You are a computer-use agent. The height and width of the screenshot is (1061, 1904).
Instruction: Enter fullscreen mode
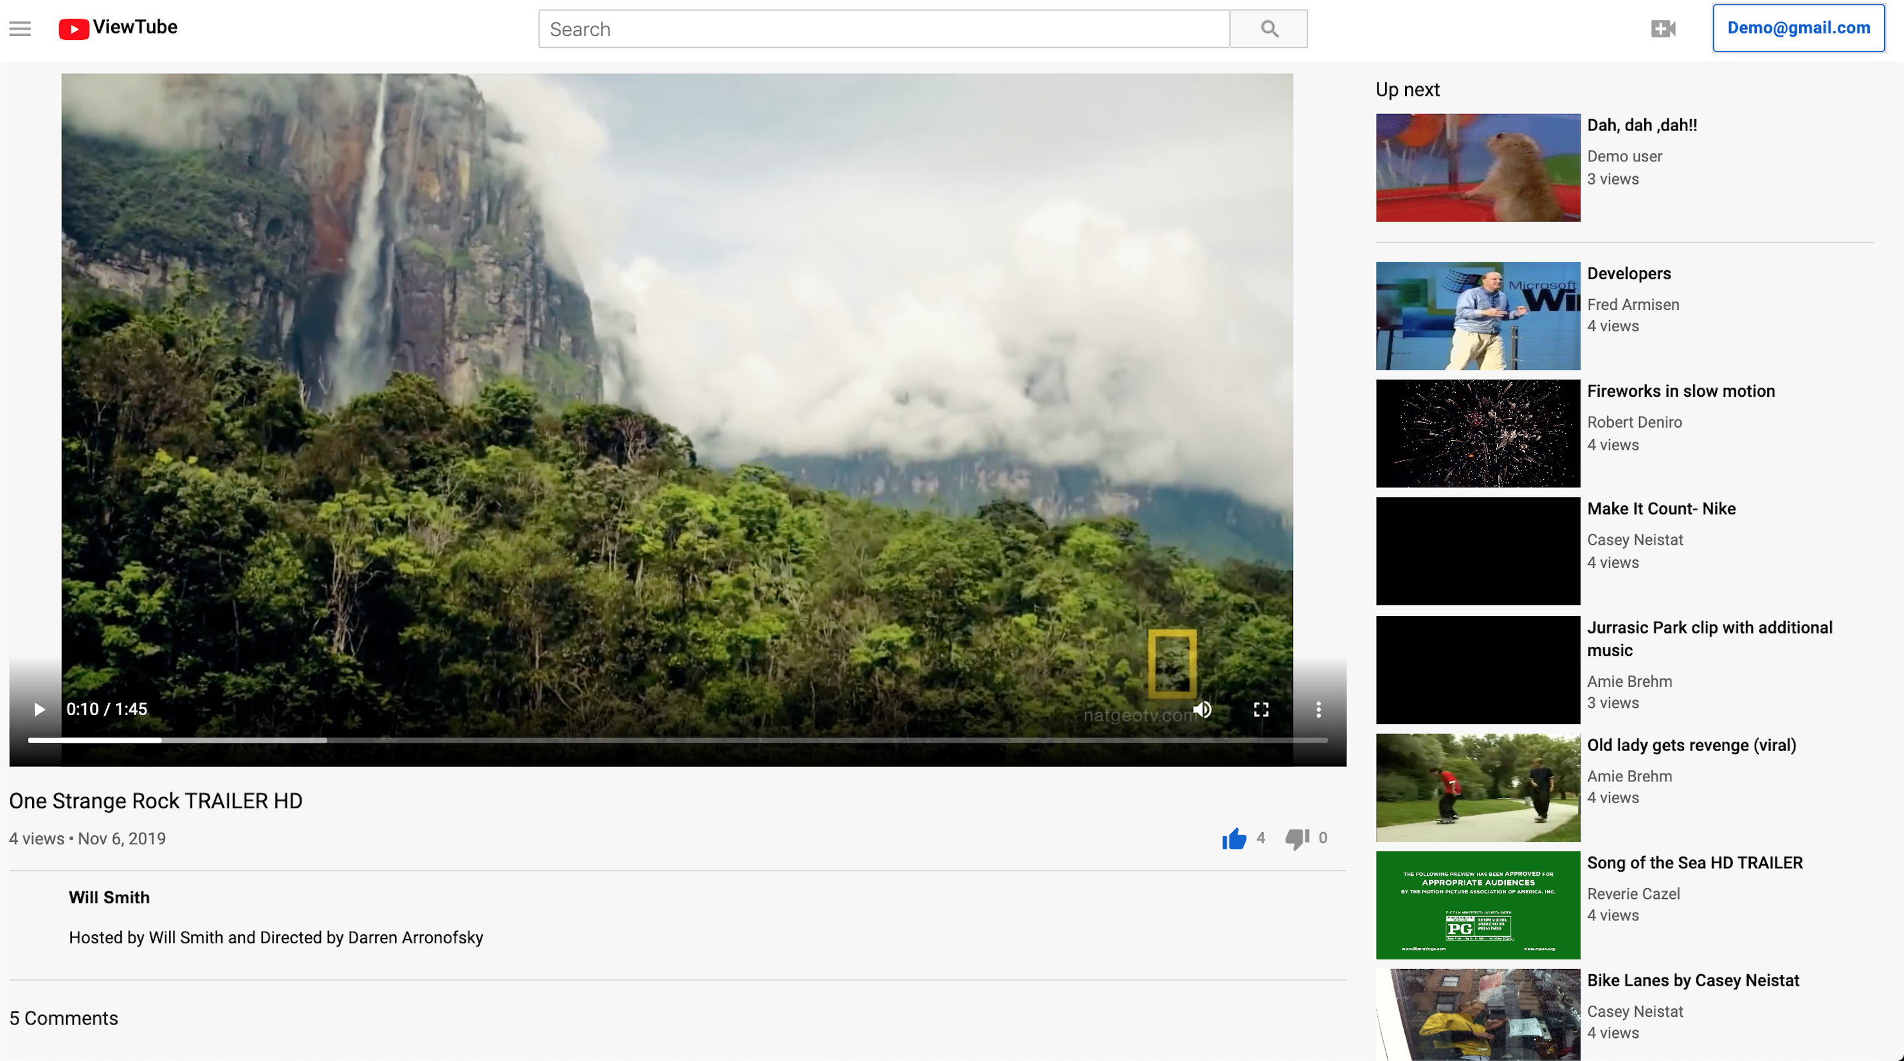1261,709
